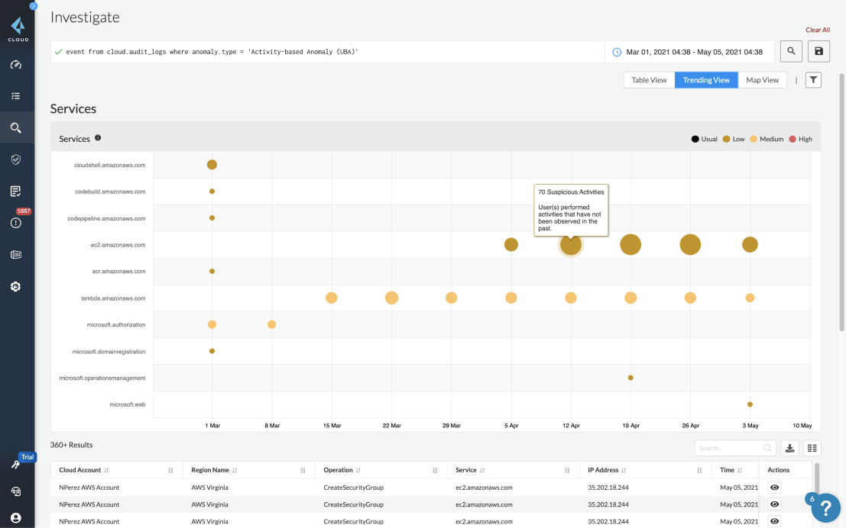The width and height of the screenshot is (846, 528).
Task: Click the Medium severity legend swatch
Action: tap(754, 139)
